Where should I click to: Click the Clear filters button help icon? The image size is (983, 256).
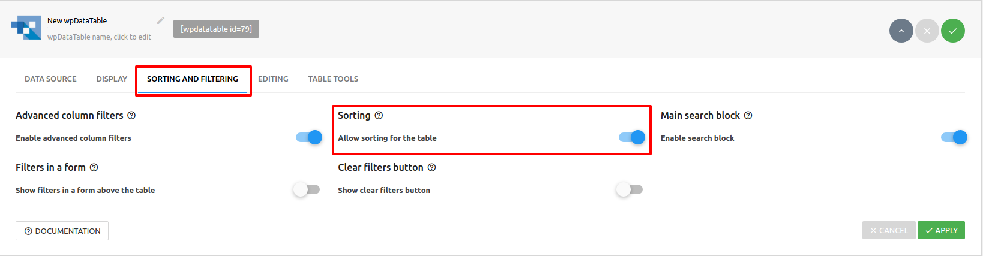coord(431,167)
